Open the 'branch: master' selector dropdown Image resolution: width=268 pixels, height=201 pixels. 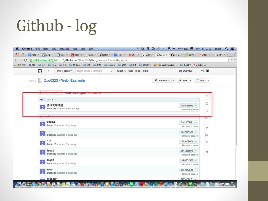pyautogui.click(x=50, y=93)
